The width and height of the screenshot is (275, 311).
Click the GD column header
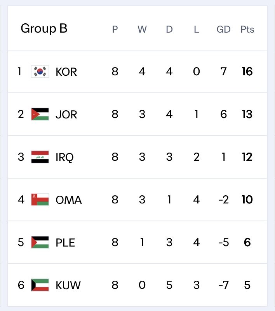click(223, 30)
